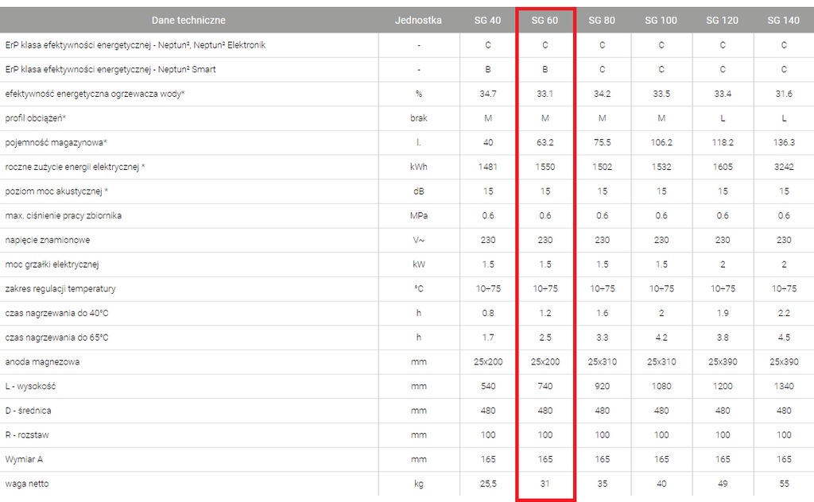Click the SG 140 column header
This screenshot has width=814, height=502.
pyautogui.click(x=784, y=21)
